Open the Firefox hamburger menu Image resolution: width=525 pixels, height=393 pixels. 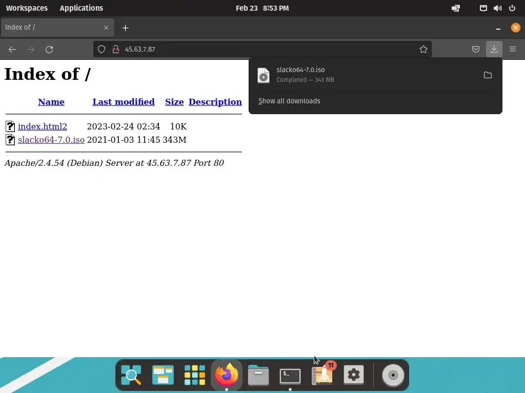(x=513, y=49)
